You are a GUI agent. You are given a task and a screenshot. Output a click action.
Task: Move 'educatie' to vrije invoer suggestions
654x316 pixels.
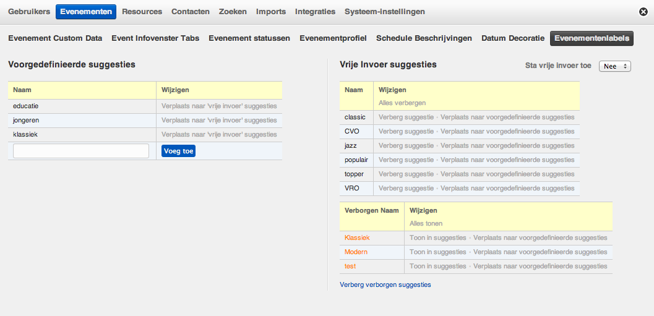click(x=219, y=106)
